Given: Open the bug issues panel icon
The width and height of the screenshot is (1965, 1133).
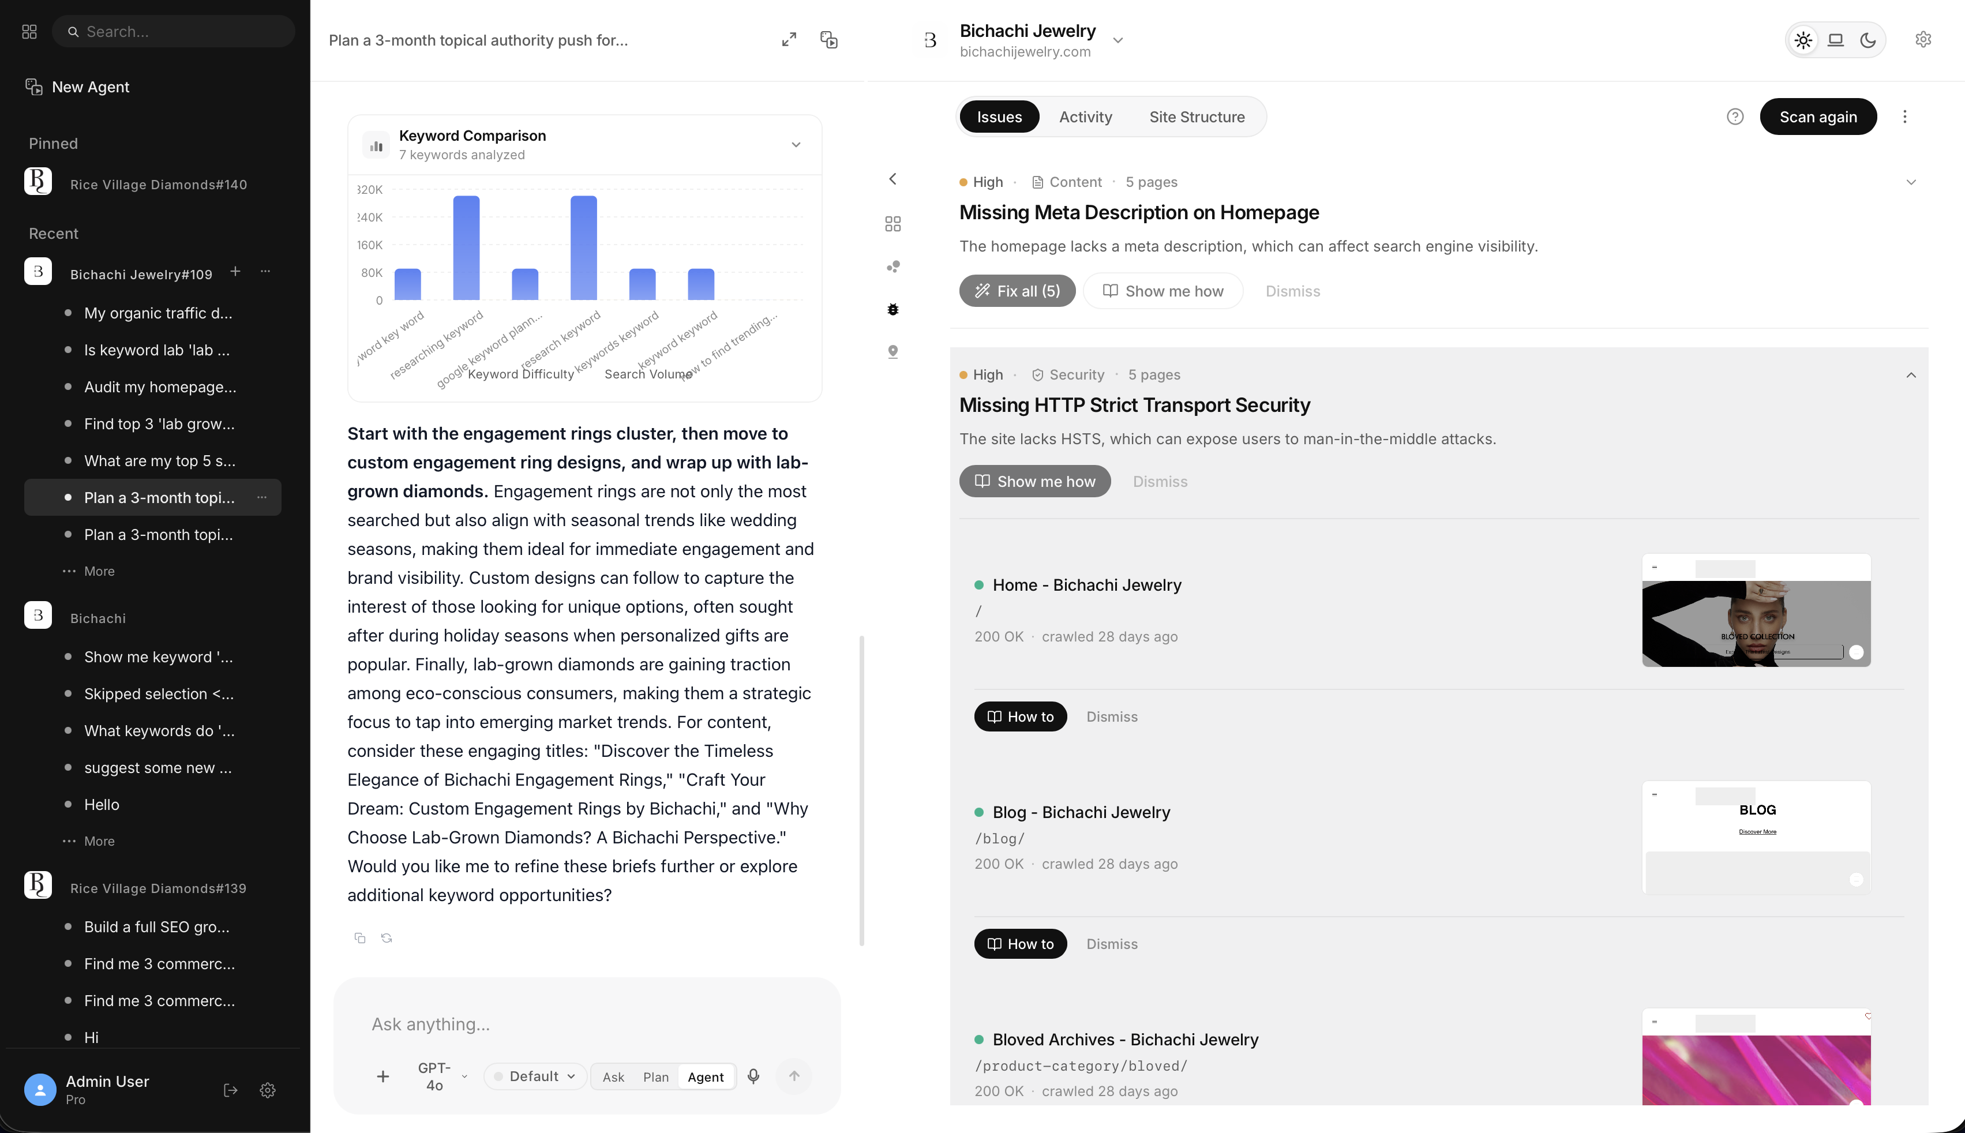Looking at the screenshot, I should 892,309.
